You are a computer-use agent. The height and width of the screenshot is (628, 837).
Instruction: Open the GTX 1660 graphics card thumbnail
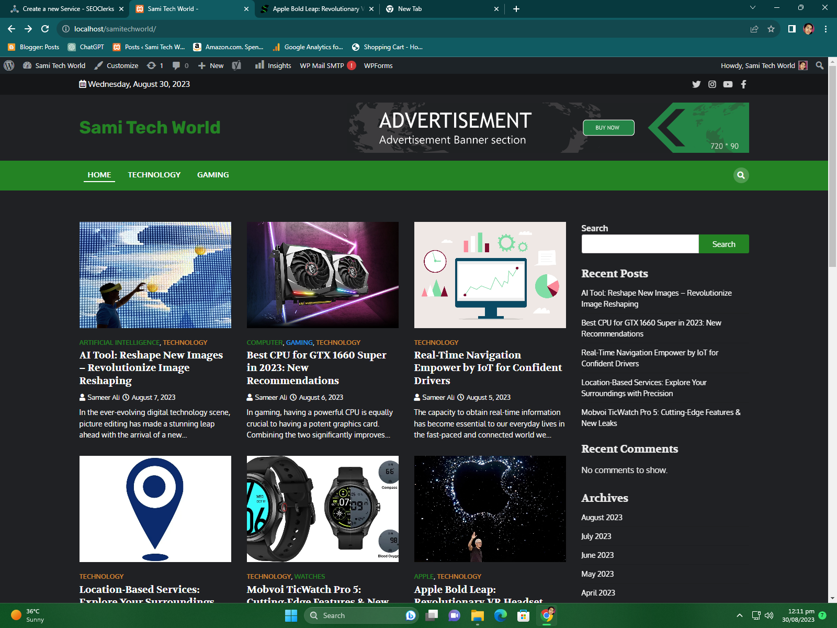[x=322, y=275]
